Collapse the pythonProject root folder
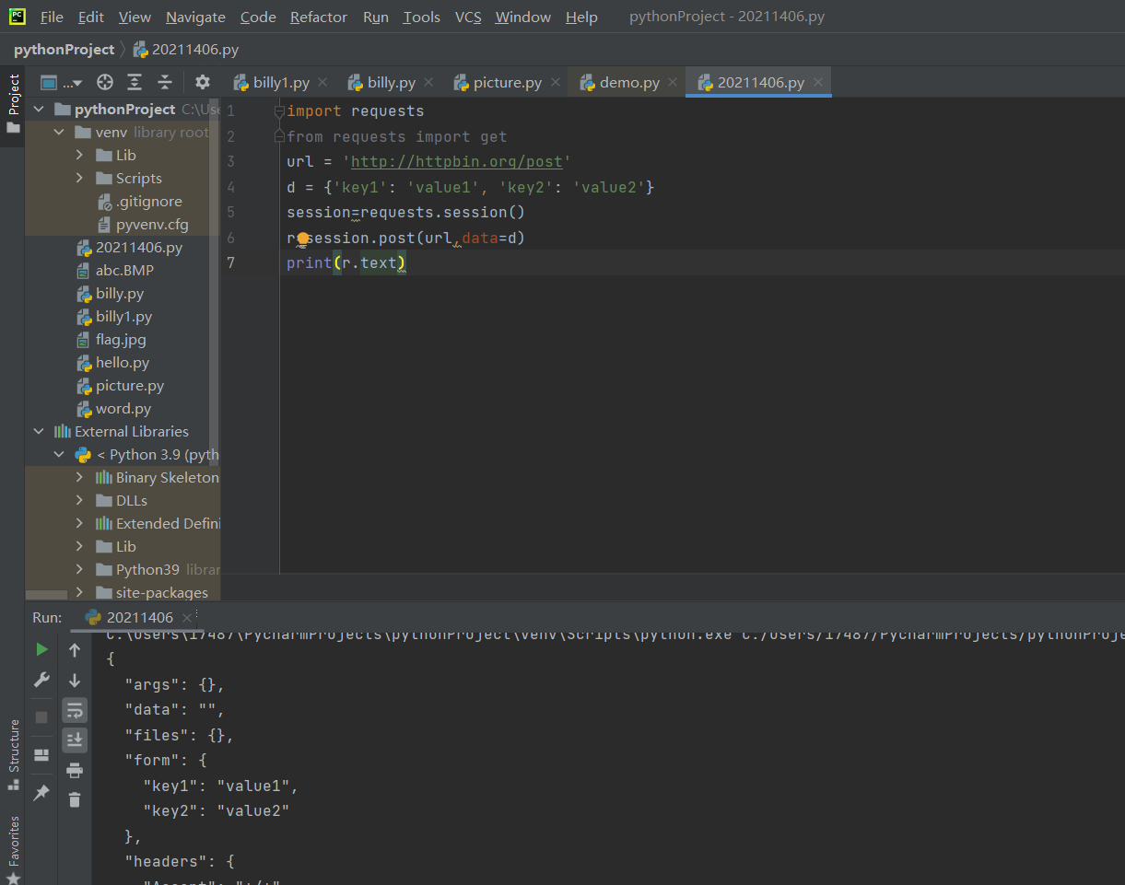1125x885 pixels. click(39, 109)
